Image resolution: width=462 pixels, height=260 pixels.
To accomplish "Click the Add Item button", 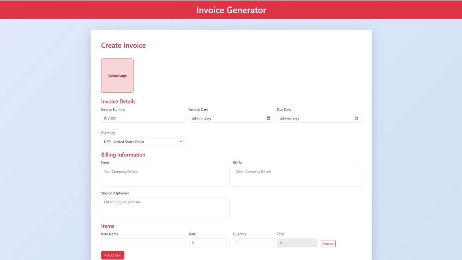I will [113, 255].
